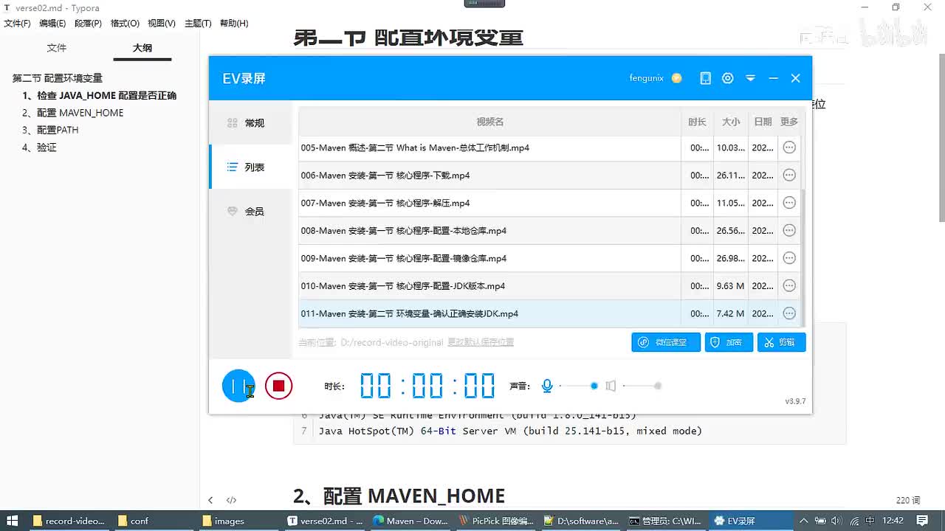Select video 009 核心程序-配置-镜像仓库.mp4

point(549,258)
